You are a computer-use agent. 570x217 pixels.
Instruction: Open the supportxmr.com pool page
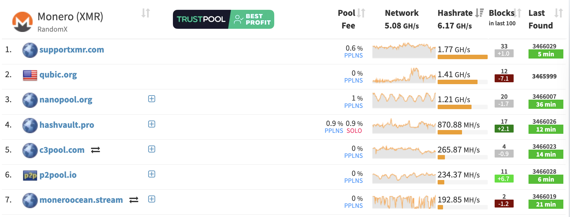pyautogui.click(x=72, y=50)
